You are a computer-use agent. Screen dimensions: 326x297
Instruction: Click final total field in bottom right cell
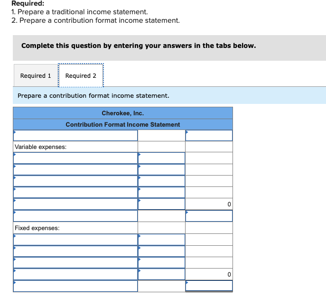click(x=209, y=286)
